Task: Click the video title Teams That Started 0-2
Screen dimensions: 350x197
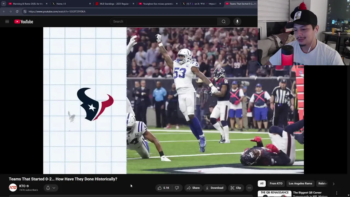Action: point(63,179)
